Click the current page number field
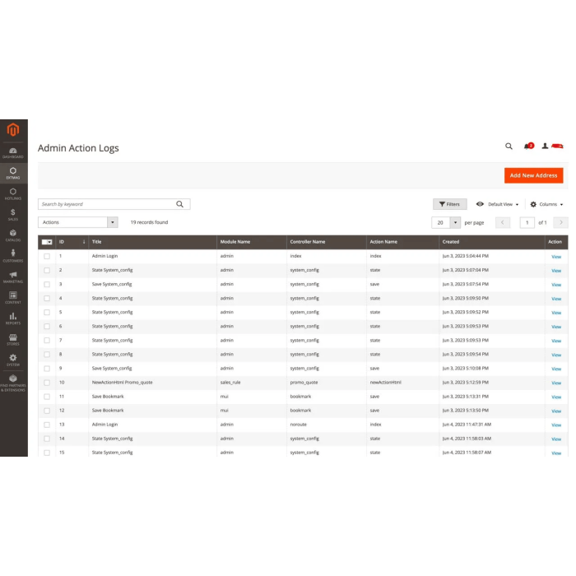 527,222
